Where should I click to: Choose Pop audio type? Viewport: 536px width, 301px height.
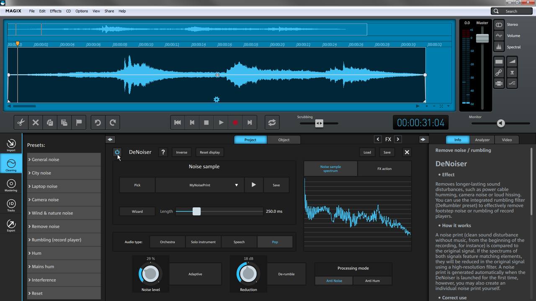pos(275,242)
